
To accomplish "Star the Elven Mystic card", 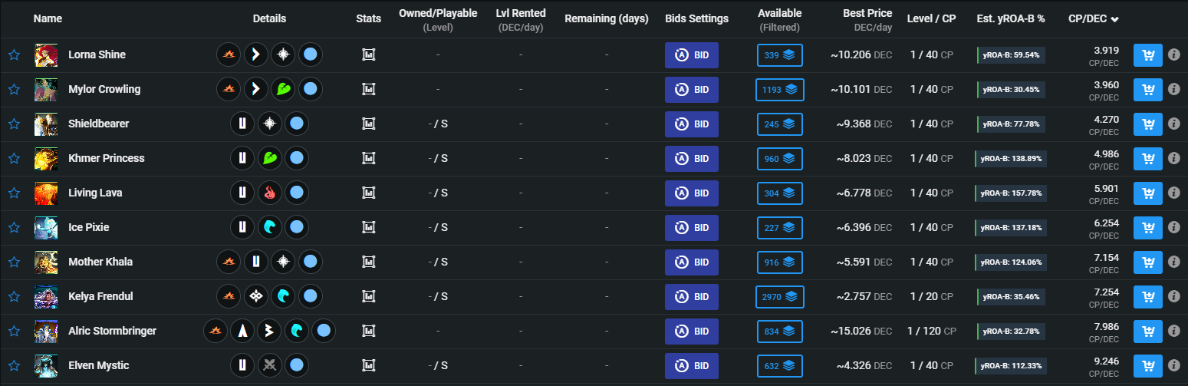I will point(14,366).
